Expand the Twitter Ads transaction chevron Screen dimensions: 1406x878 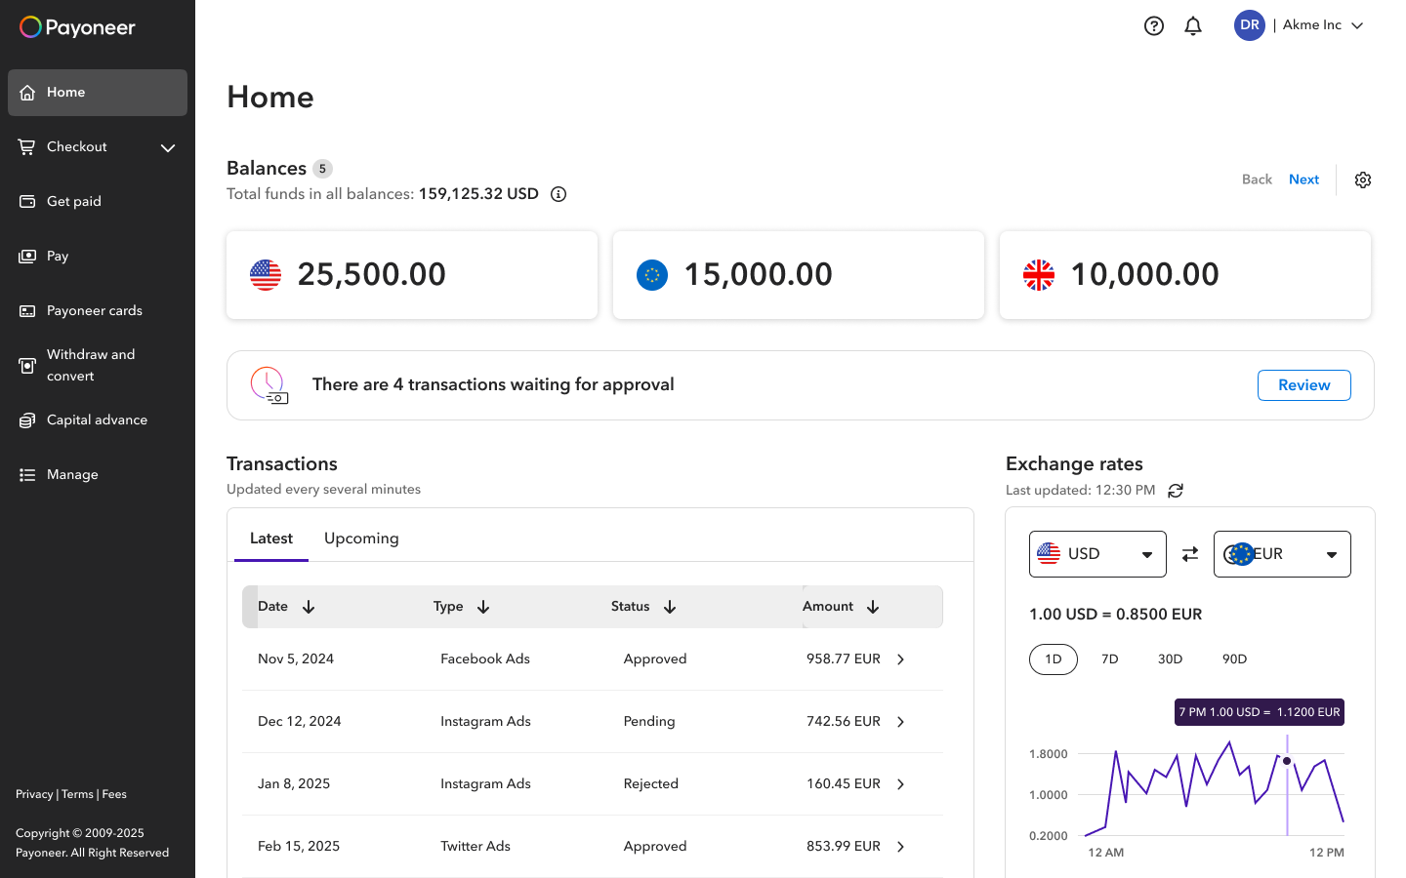point(900,847)
